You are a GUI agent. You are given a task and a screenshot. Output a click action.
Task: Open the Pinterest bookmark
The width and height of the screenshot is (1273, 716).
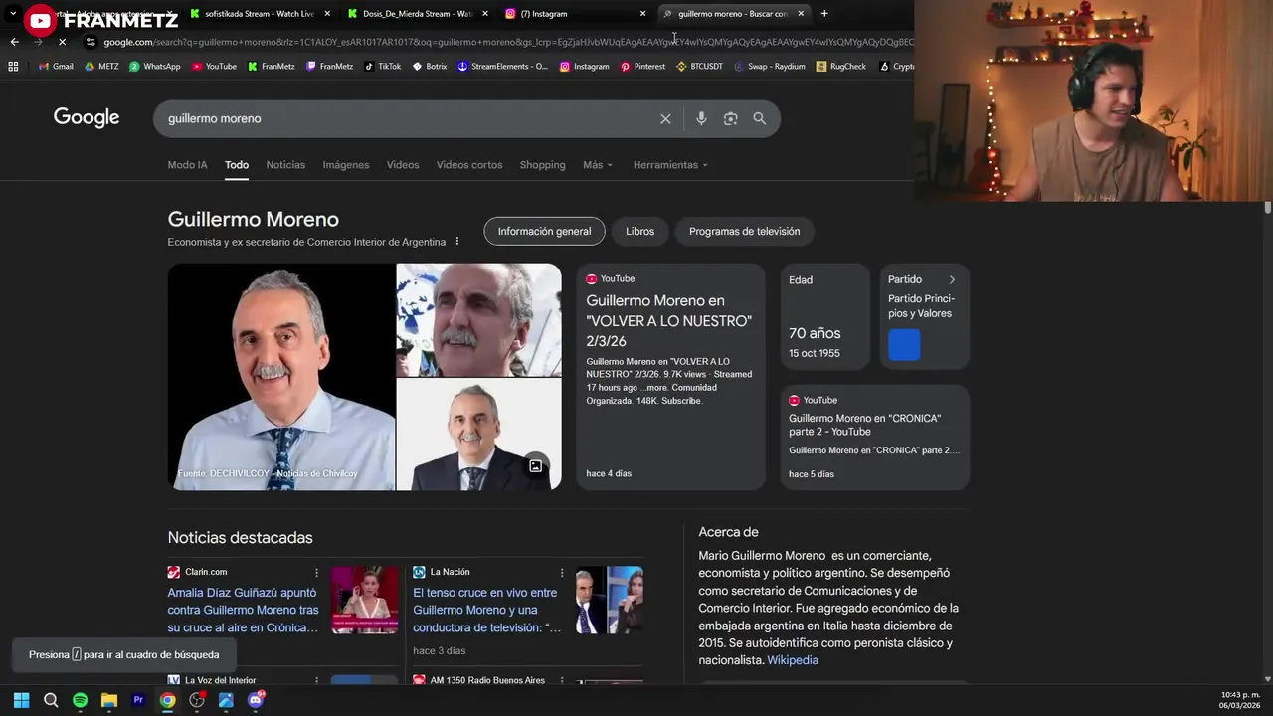coord(642,67)
